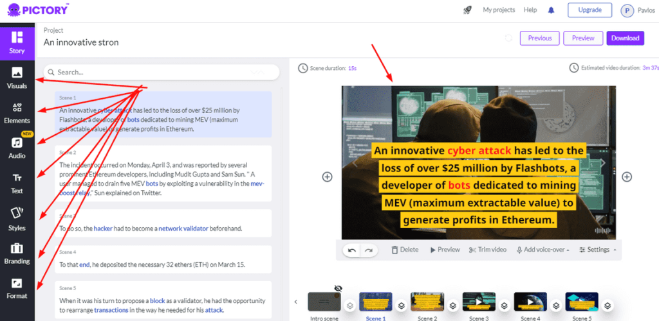659x321 pixels.
Task: Click caption text on video preview
Action: click(479, 186)
